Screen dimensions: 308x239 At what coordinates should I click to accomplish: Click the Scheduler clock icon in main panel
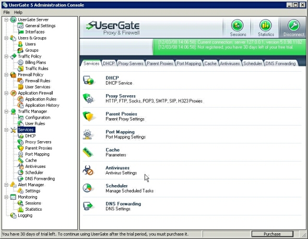(87, 188)
